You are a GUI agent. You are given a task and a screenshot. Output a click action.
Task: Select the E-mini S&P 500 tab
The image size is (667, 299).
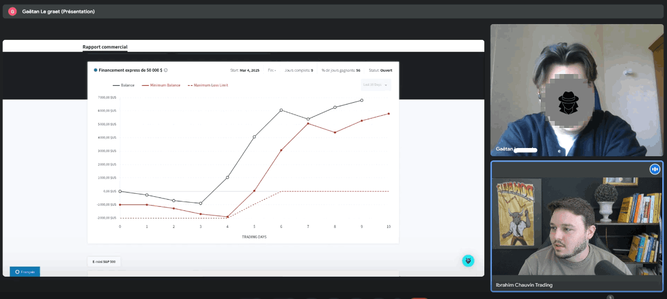tap(104, 261)
